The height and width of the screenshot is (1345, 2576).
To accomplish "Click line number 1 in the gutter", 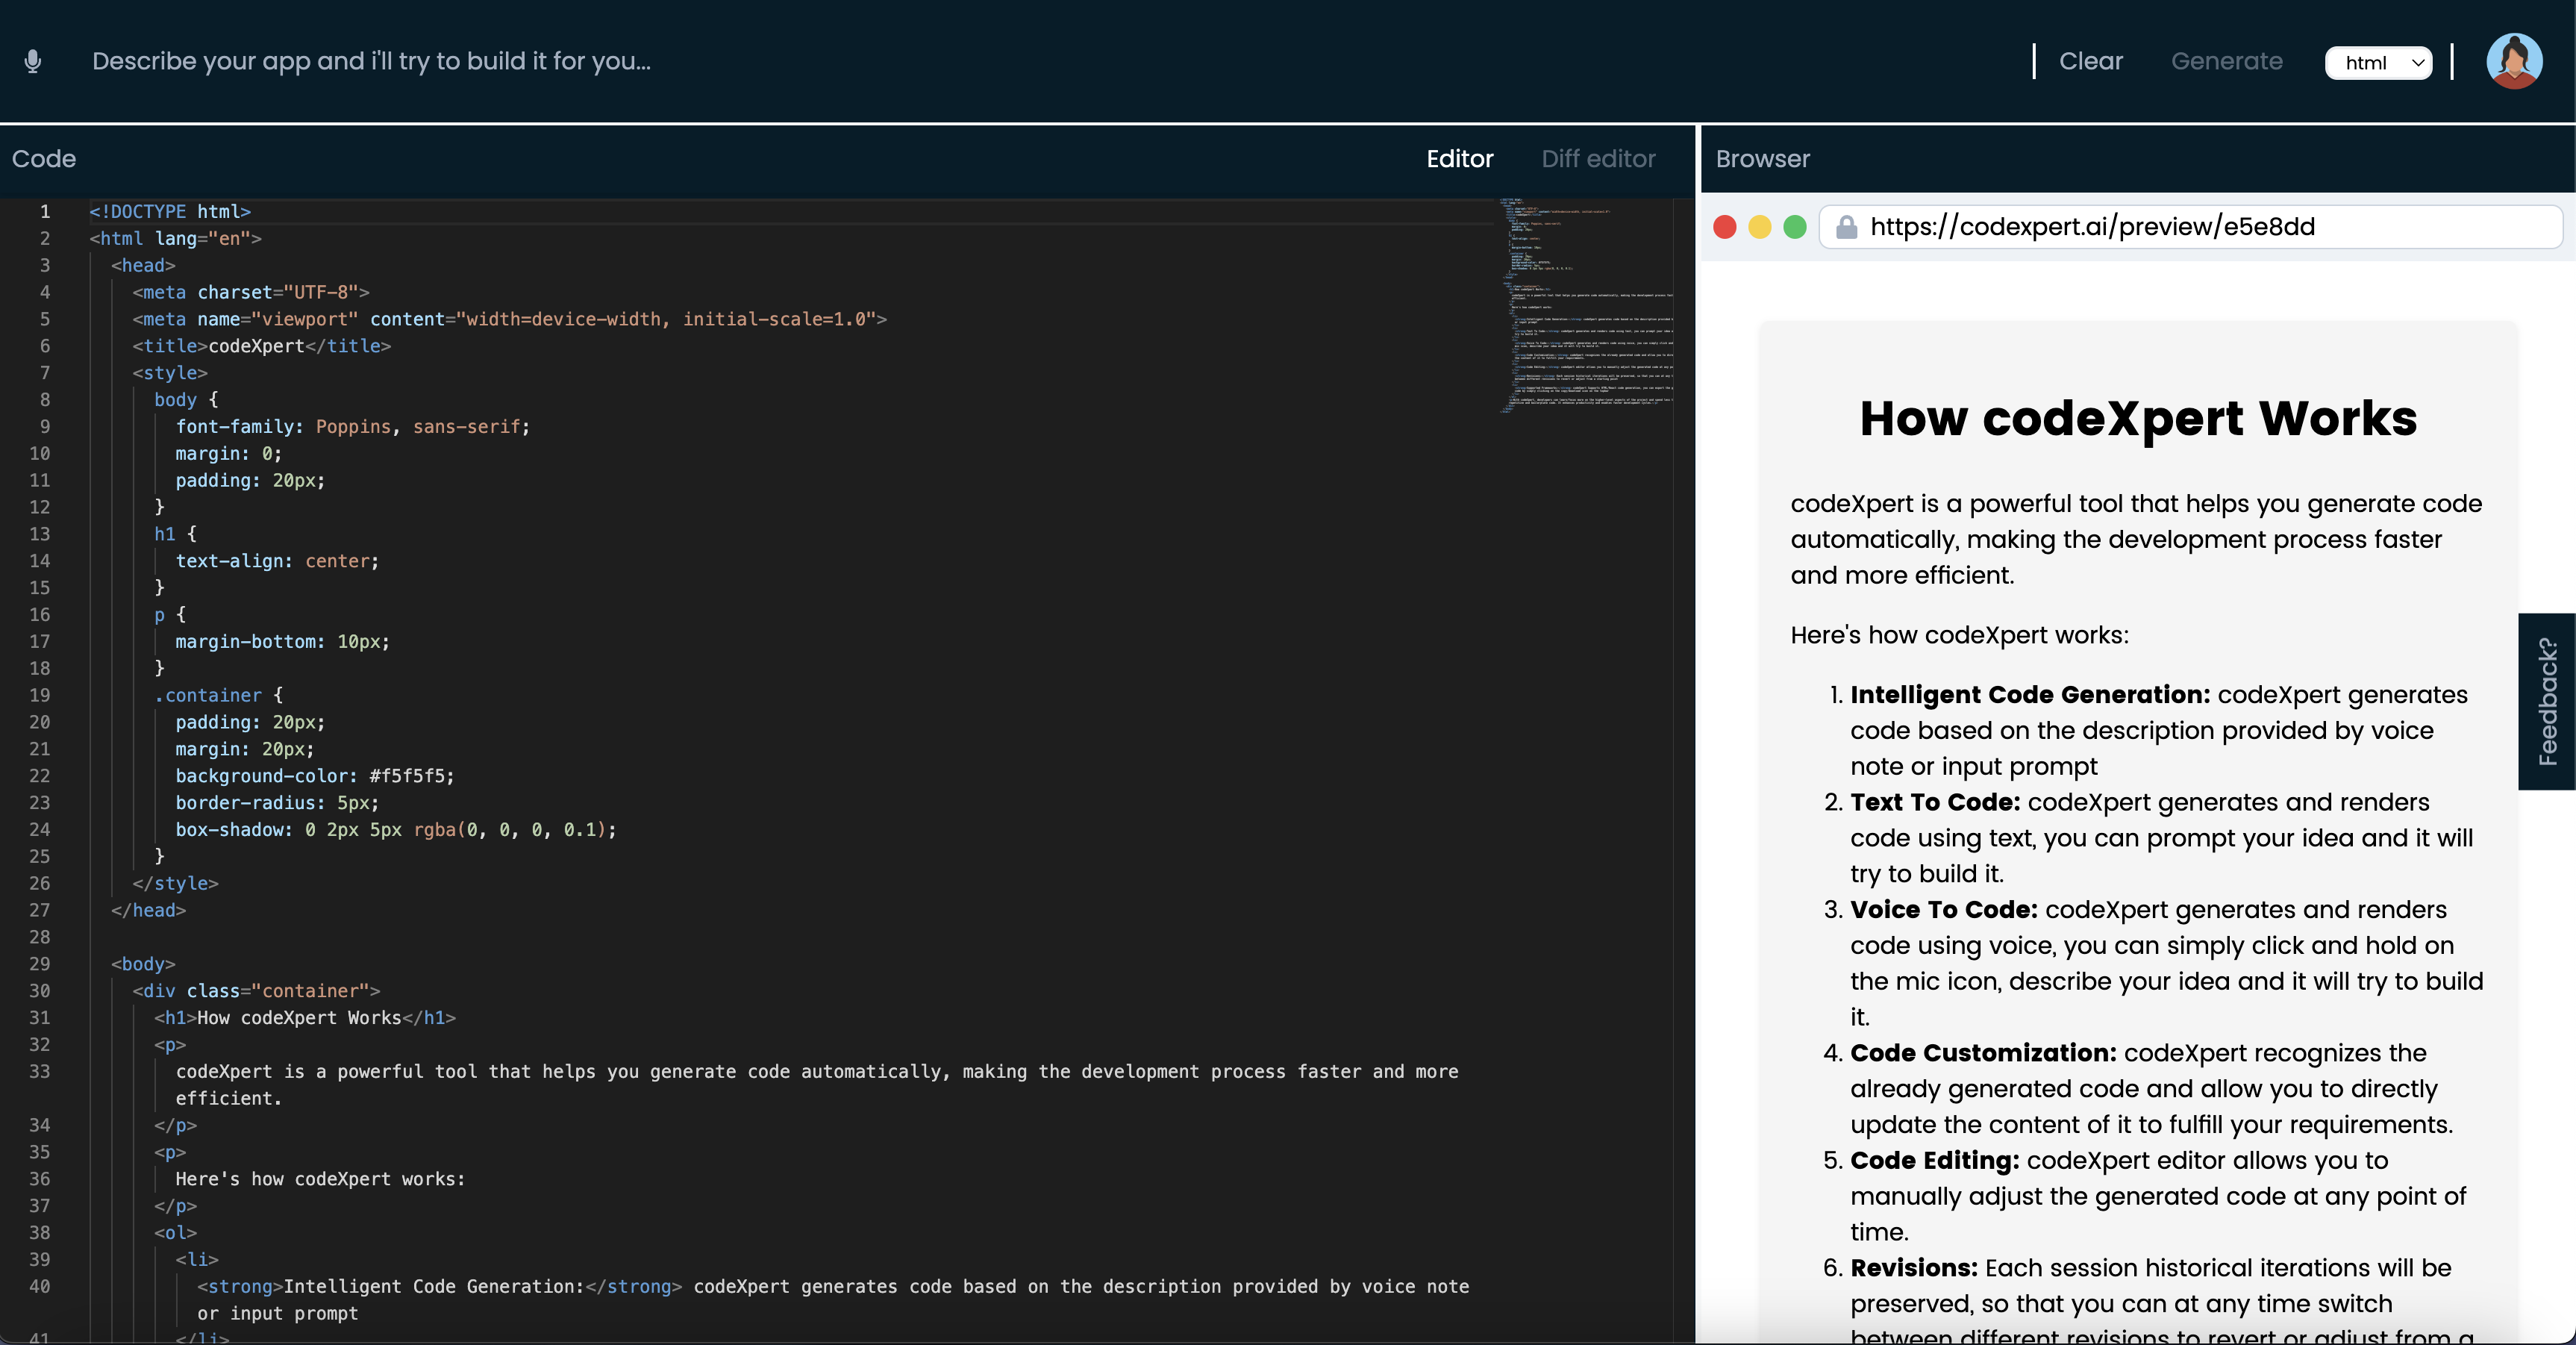I will click(x=45, y=212).
